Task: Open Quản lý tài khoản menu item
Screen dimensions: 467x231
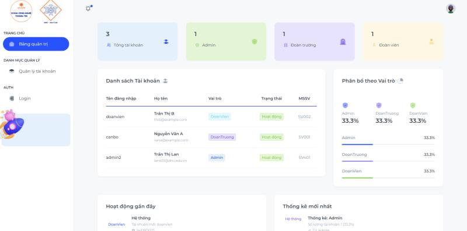Action: tap(36, 71)
